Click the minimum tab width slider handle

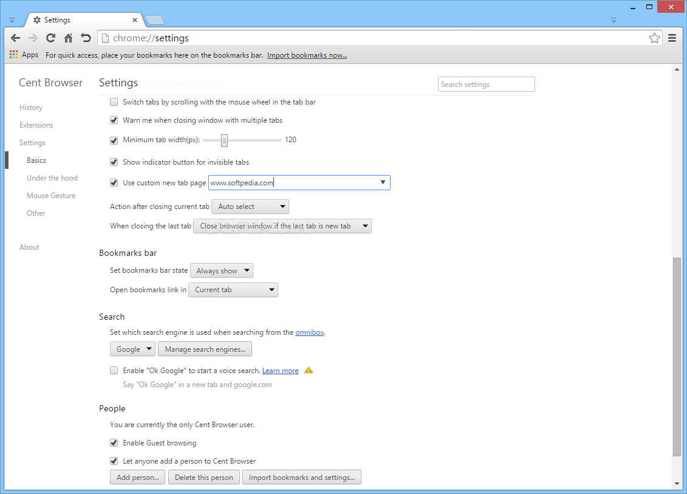click(x=224, y=140)
